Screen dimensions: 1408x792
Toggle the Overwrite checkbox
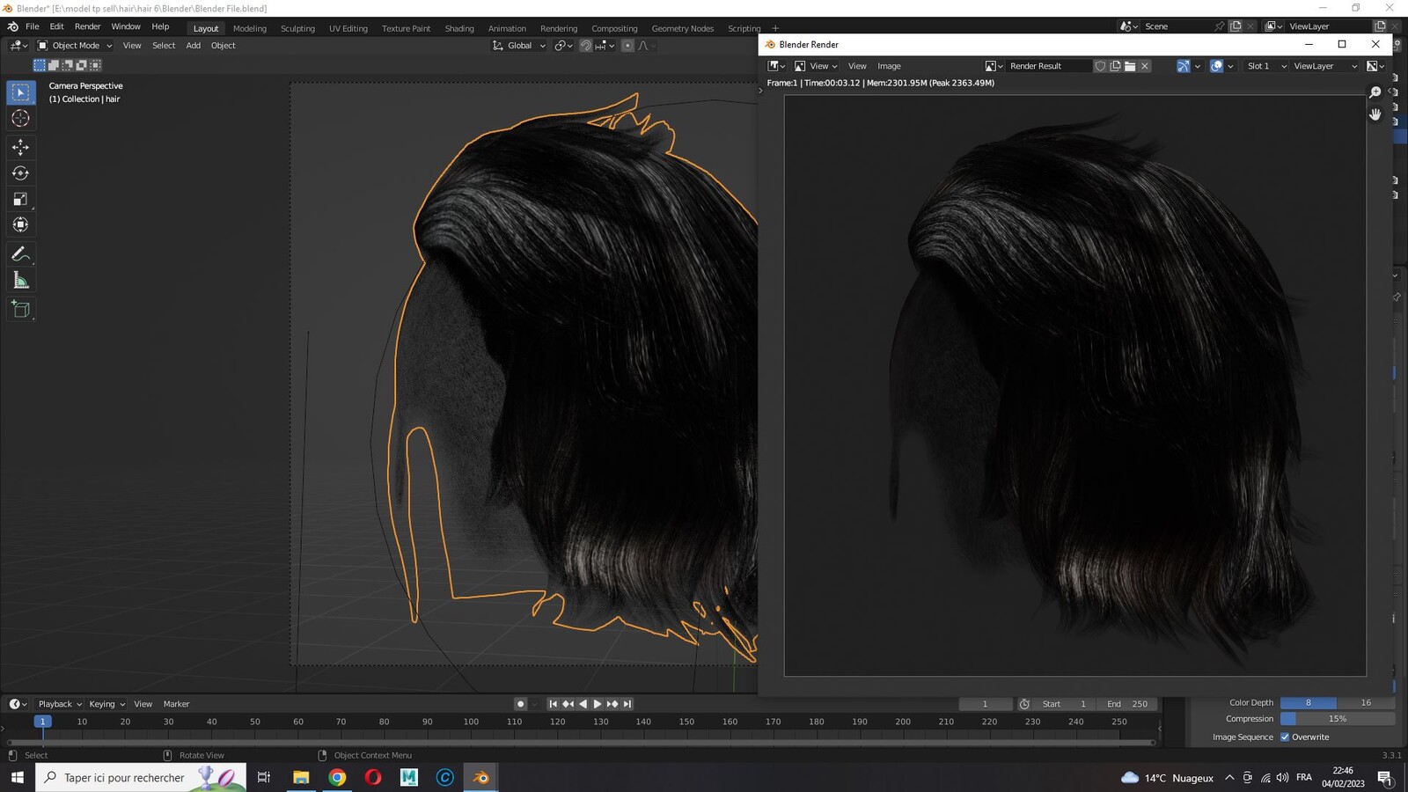[1285, 737]
